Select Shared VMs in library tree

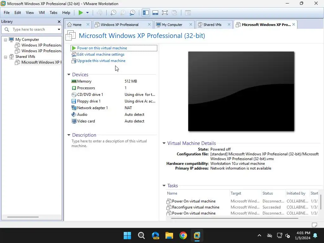coord(25,56)
